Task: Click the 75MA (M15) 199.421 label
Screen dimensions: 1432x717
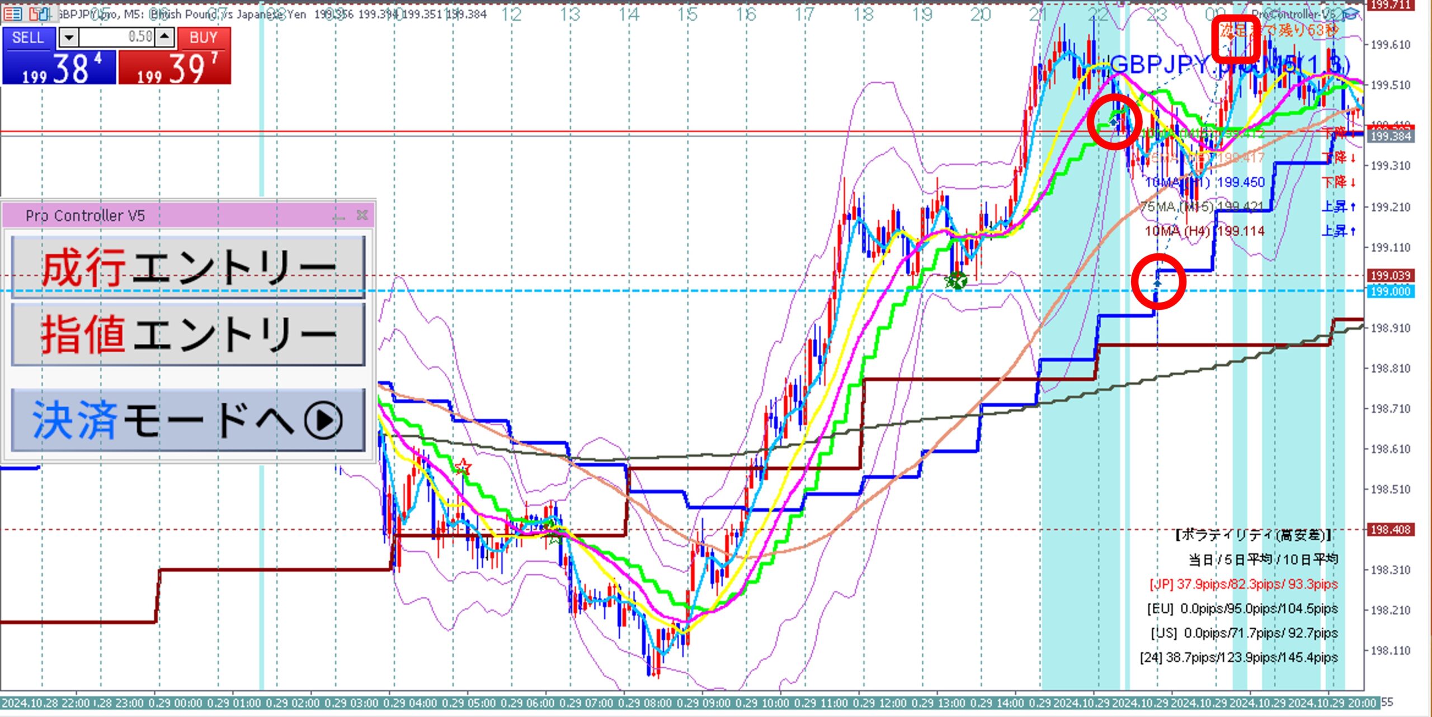Action: point(1202,207)
